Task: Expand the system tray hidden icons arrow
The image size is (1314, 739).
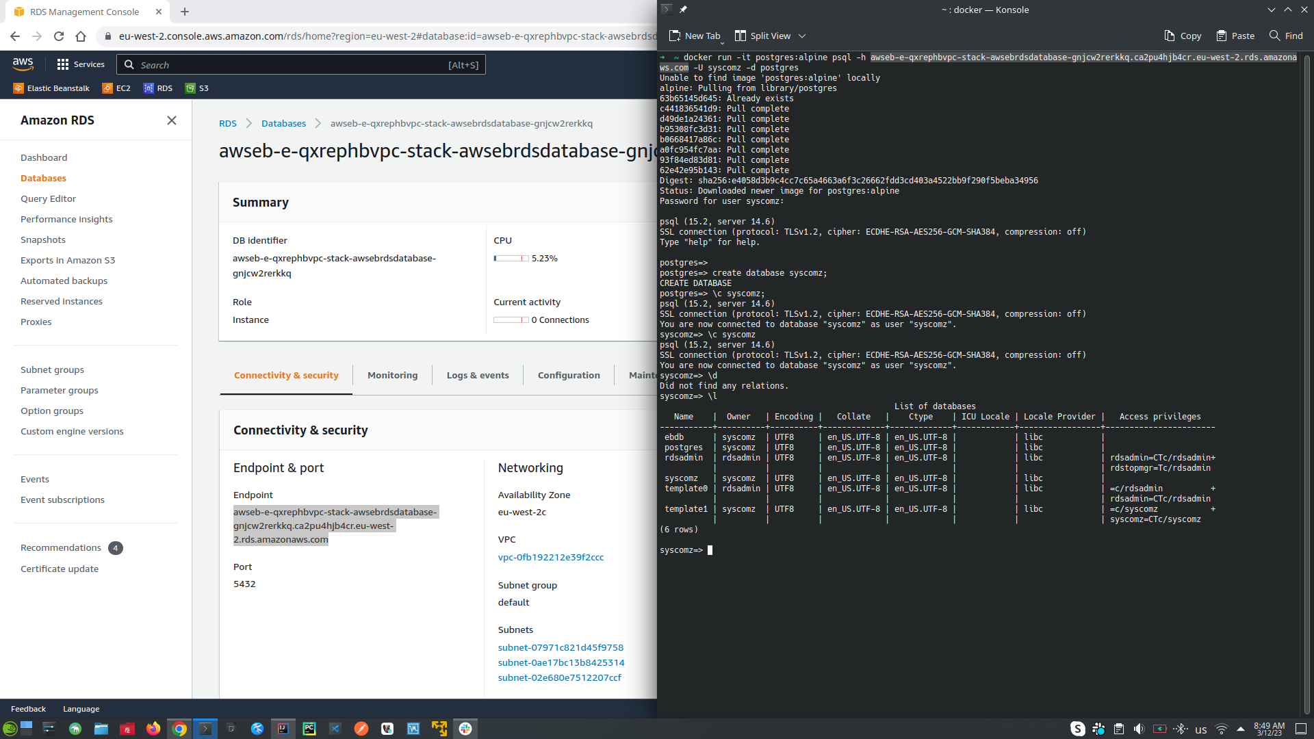Action: (1241, 729)
